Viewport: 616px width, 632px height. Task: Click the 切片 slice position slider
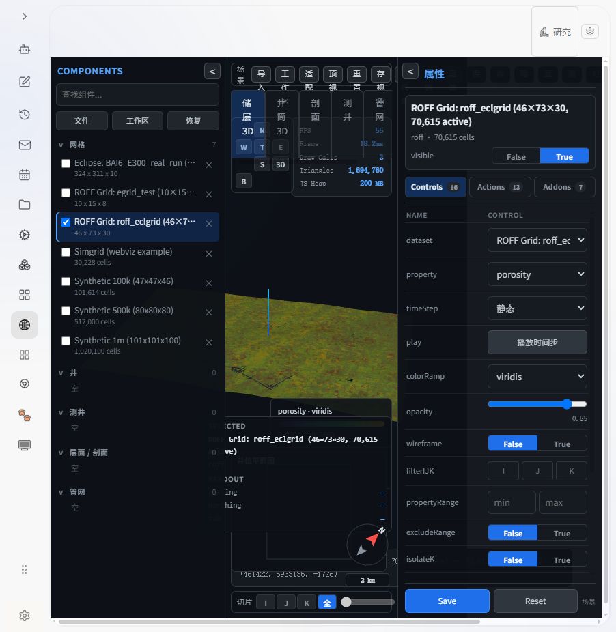tap(368, 602)
